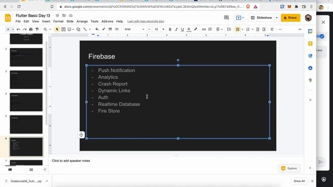
Task: Click the redo arrow in toolbar
Action: 24,29
